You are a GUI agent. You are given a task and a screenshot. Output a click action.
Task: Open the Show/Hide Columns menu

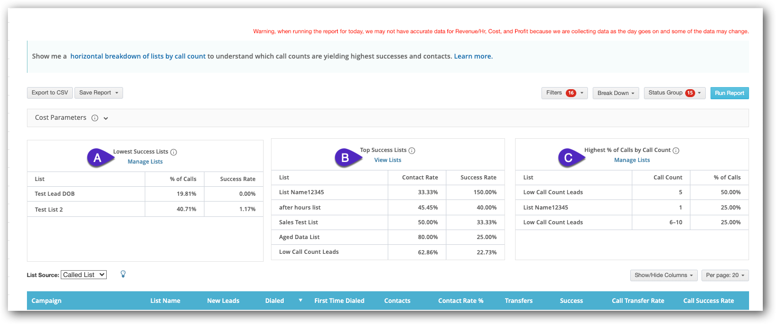663,275
